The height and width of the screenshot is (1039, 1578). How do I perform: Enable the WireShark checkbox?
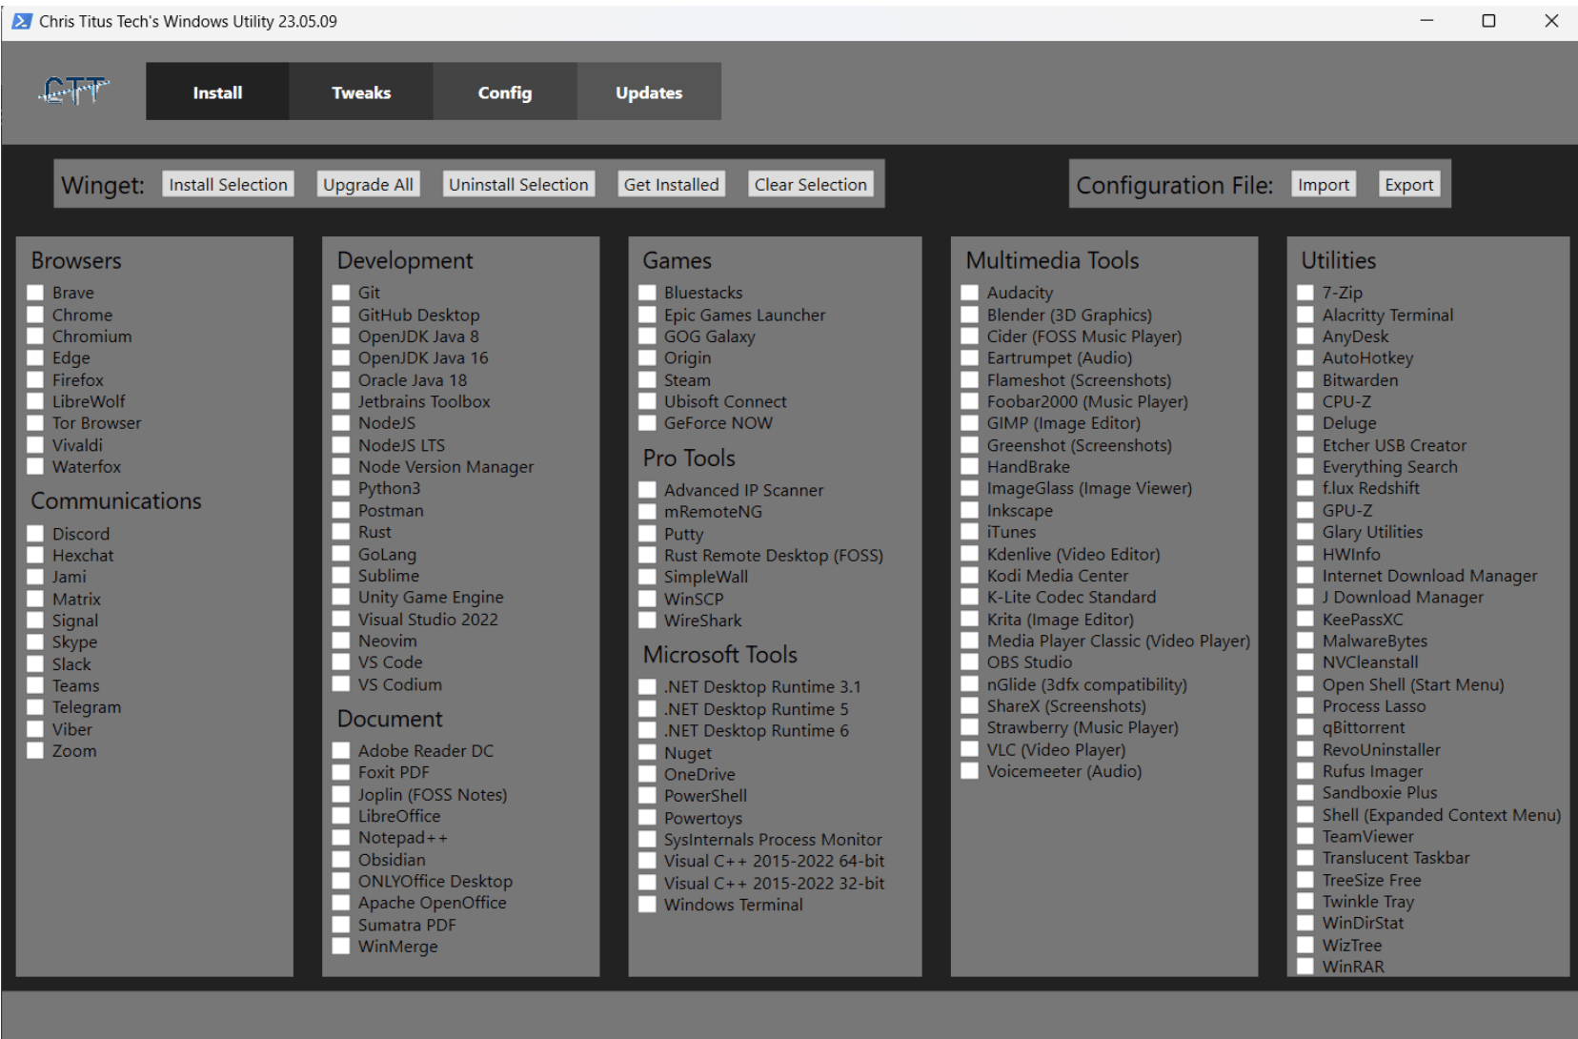click(647, 621)
